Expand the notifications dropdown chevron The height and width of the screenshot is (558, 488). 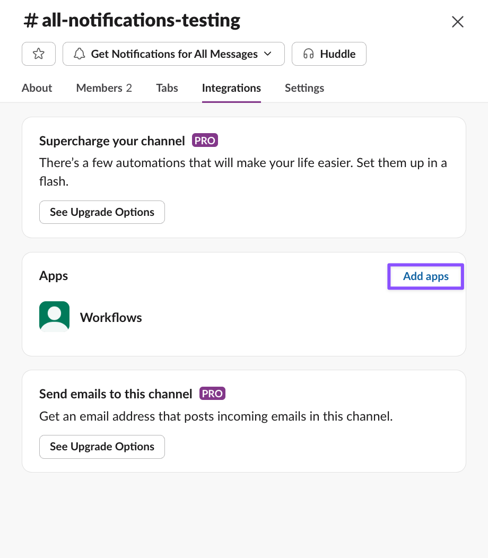(x=268, y=54)
